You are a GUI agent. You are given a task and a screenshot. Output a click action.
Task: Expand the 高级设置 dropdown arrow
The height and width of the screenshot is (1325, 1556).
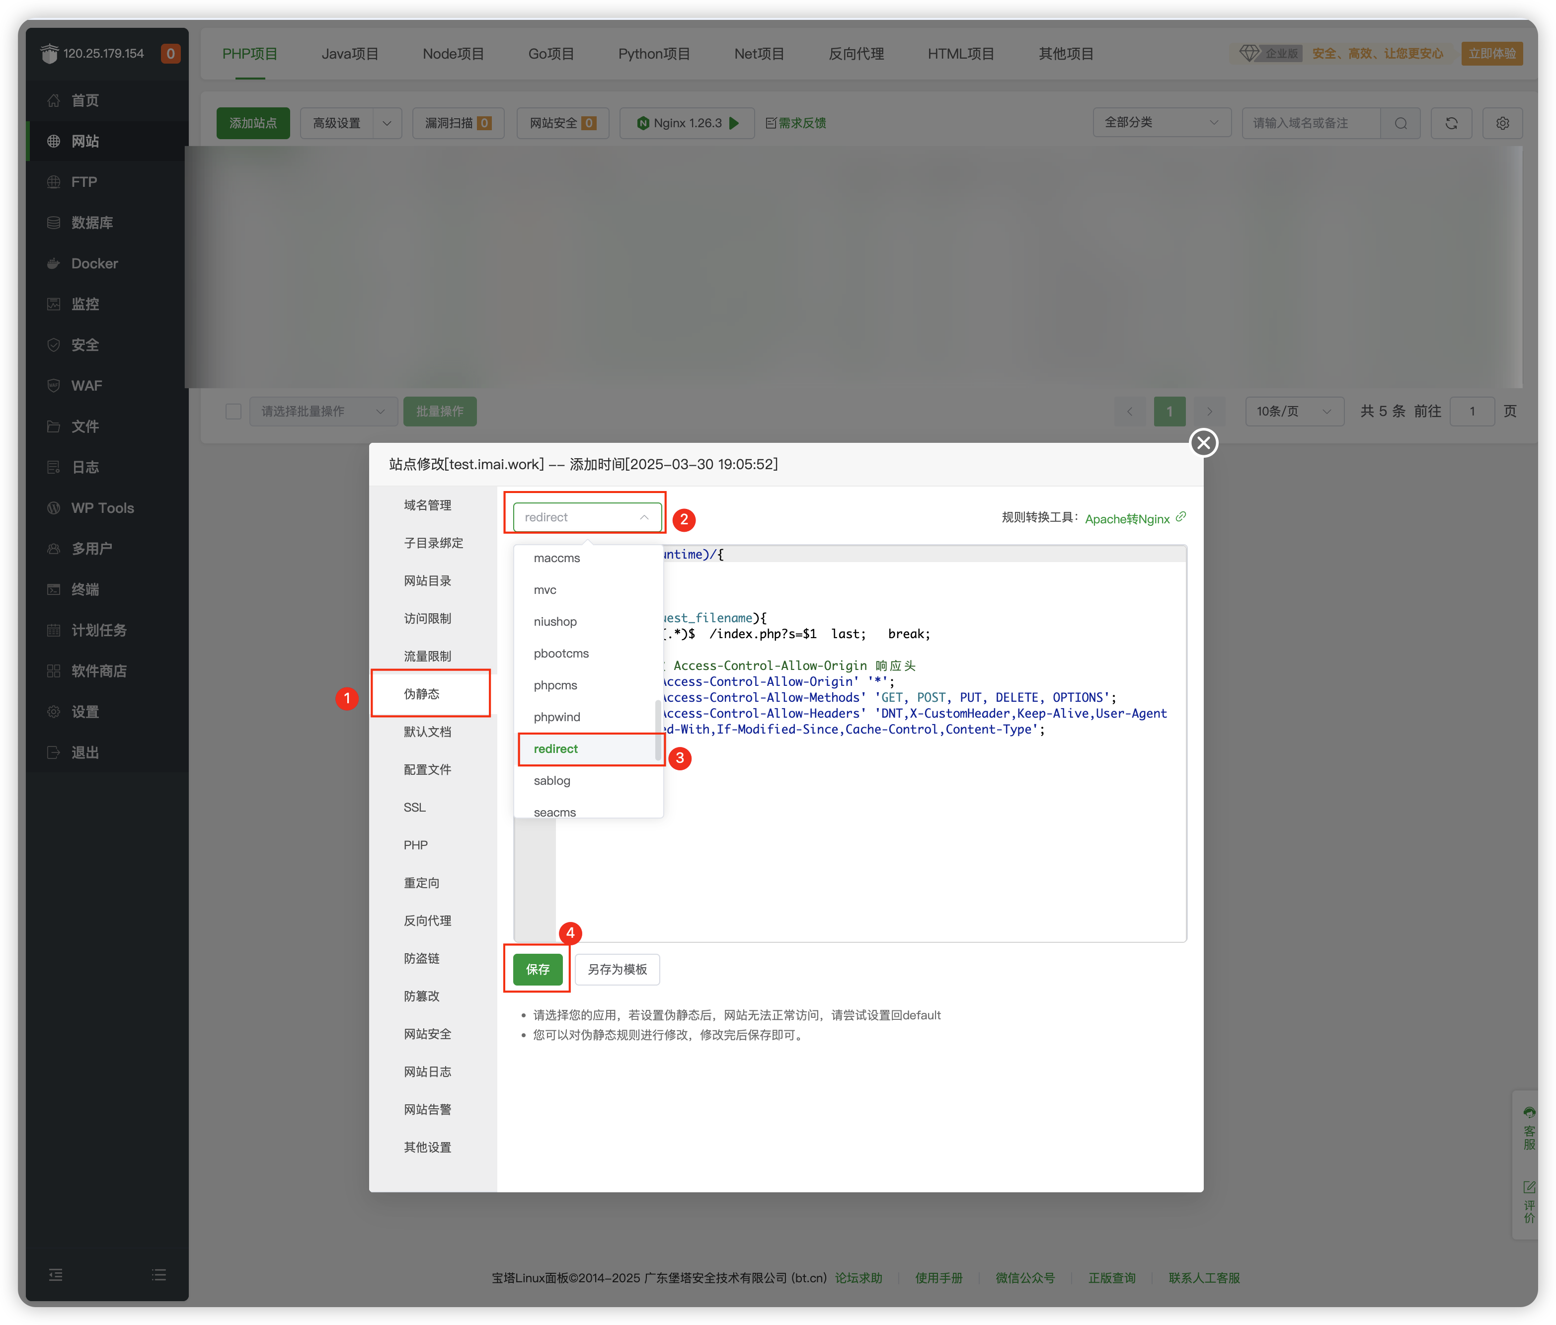(x=387, y=123)
